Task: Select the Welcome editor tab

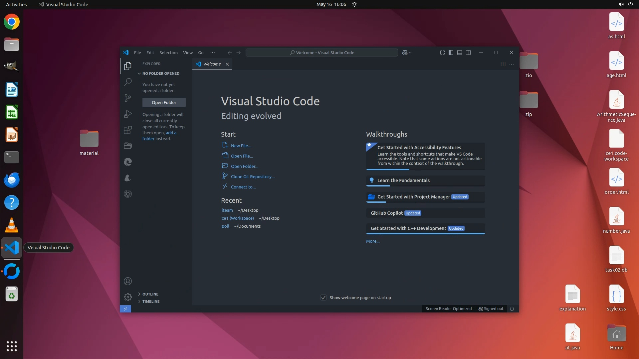Action: pos(212,64)
